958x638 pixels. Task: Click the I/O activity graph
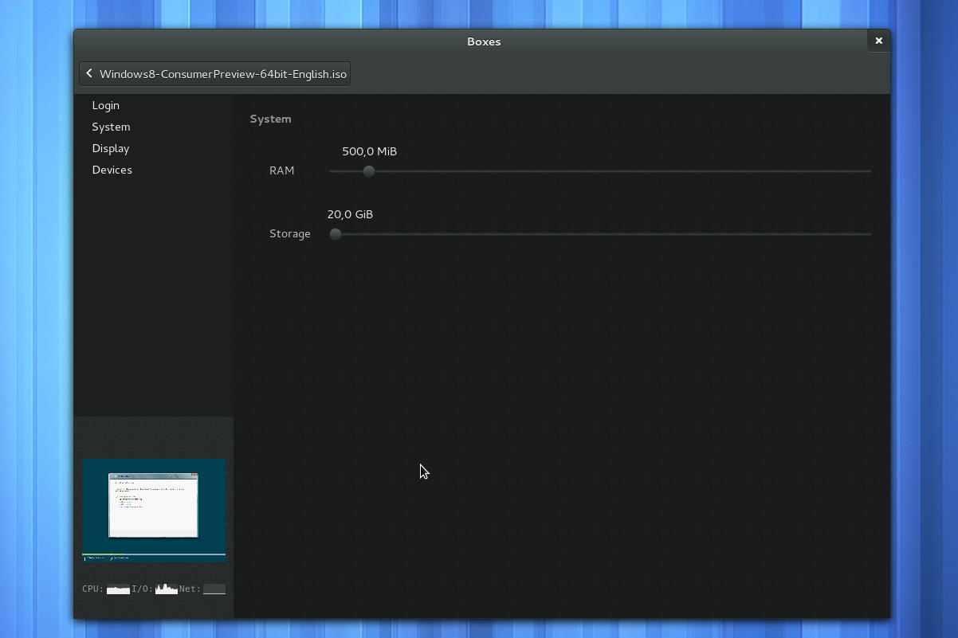pos(166,589)
